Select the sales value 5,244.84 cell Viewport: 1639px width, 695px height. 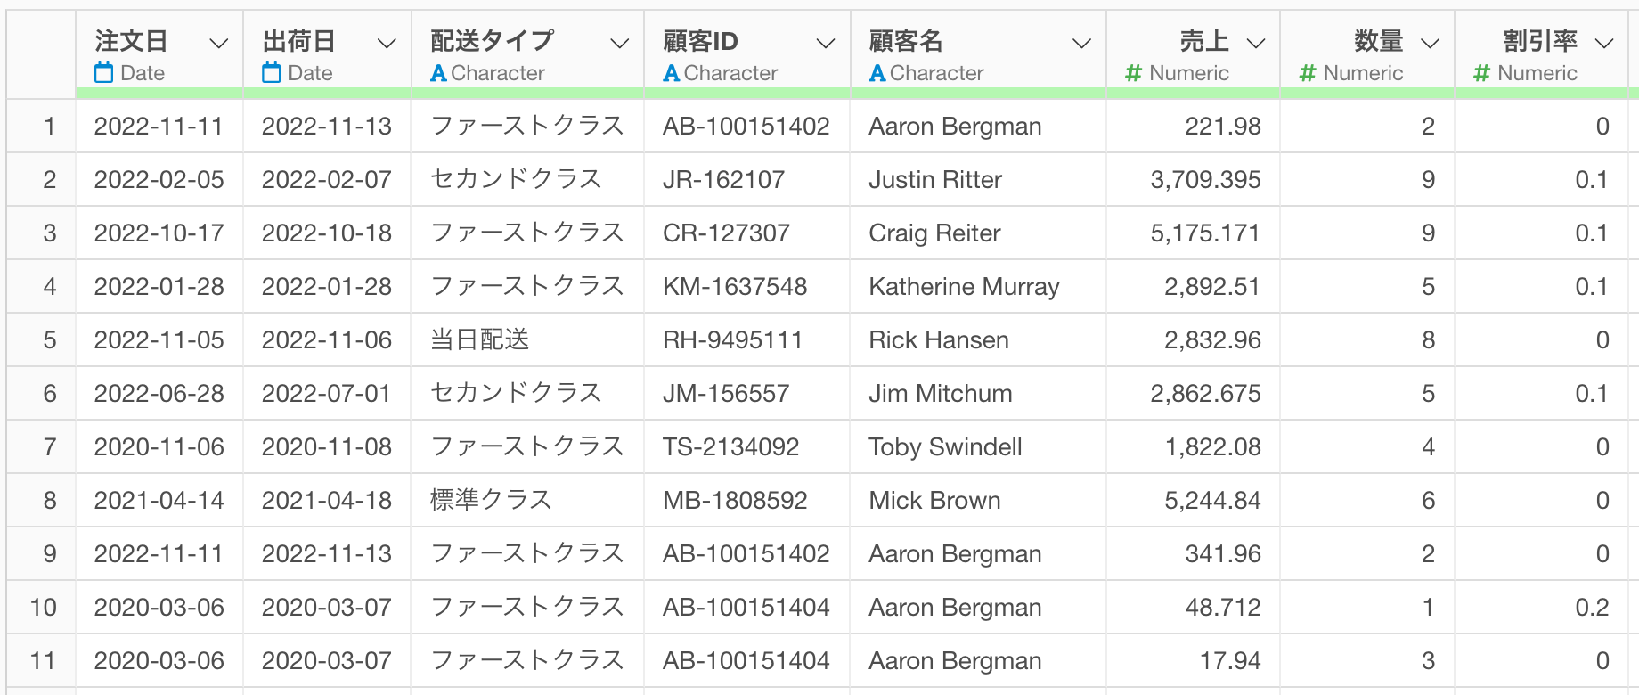1193,500
